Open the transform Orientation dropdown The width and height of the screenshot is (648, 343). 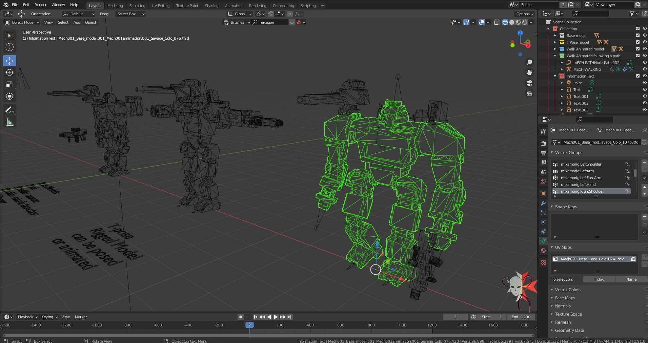point(79,14)
